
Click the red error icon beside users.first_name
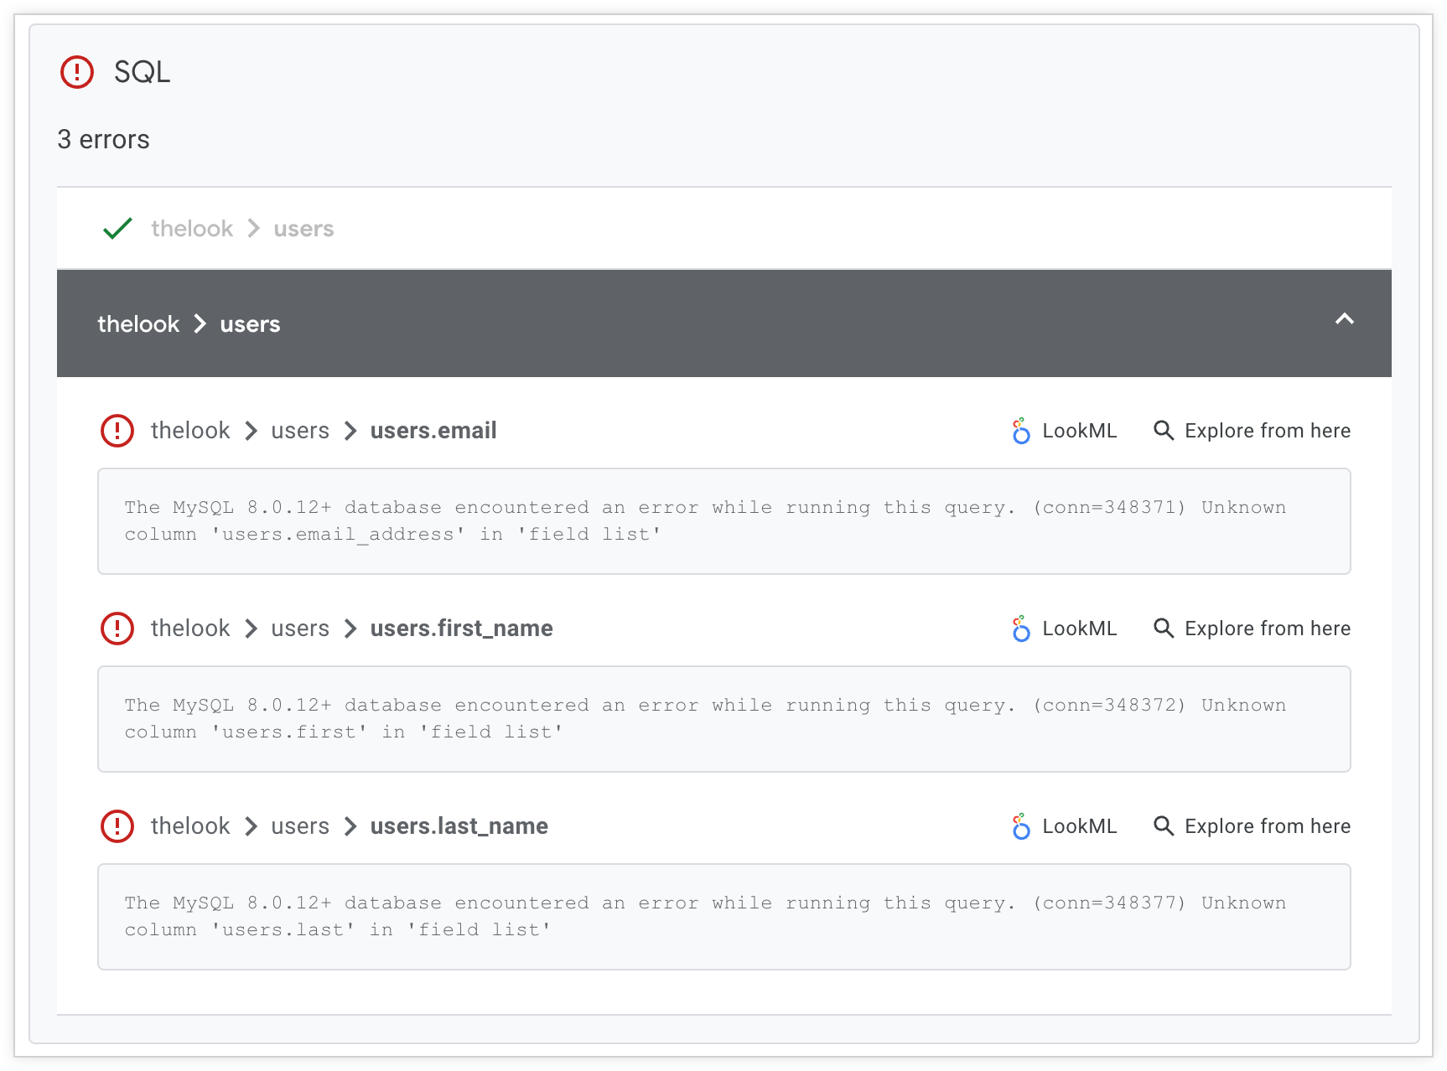pyautogui.click(x=117, y=629)
